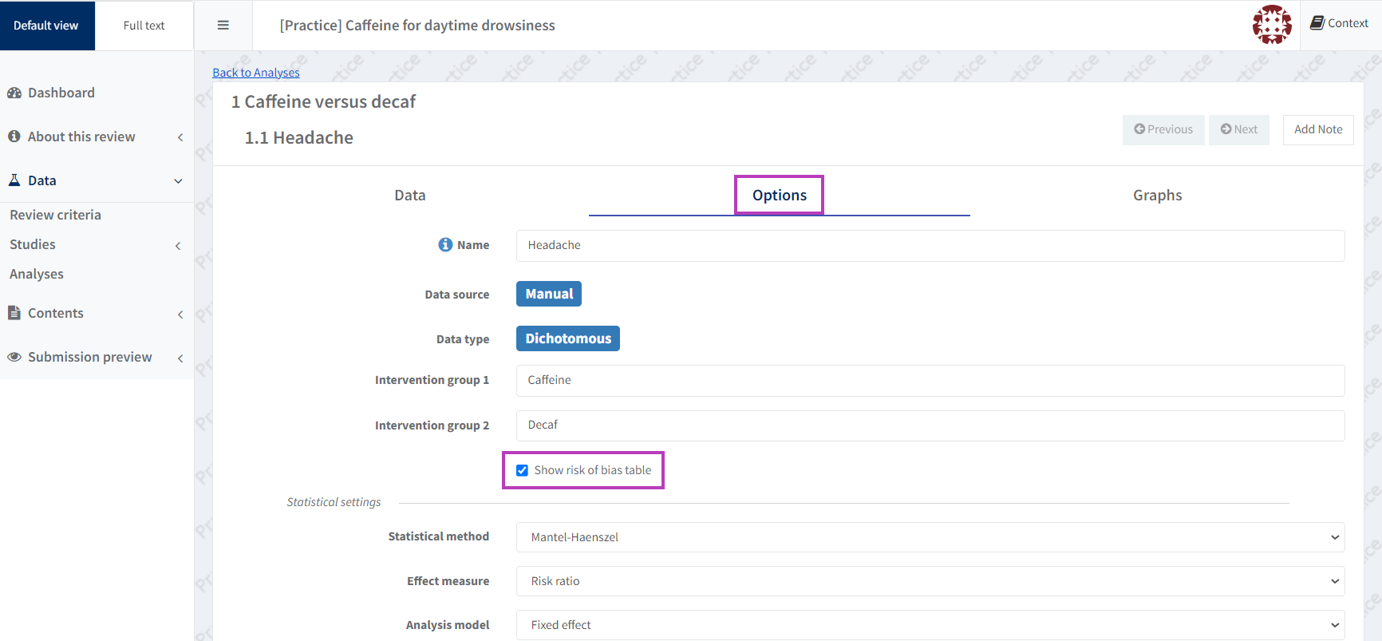The height and width of the screenshot is (641, 1382).
Task: Click the Intervention group 1 input field
Action: tap(930, 380)
